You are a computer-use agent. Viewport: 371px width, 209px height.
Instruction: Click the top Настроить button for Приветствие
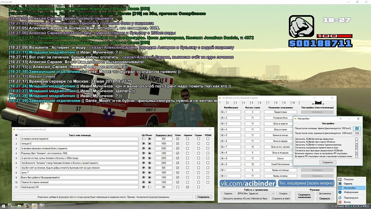[317, 112]
